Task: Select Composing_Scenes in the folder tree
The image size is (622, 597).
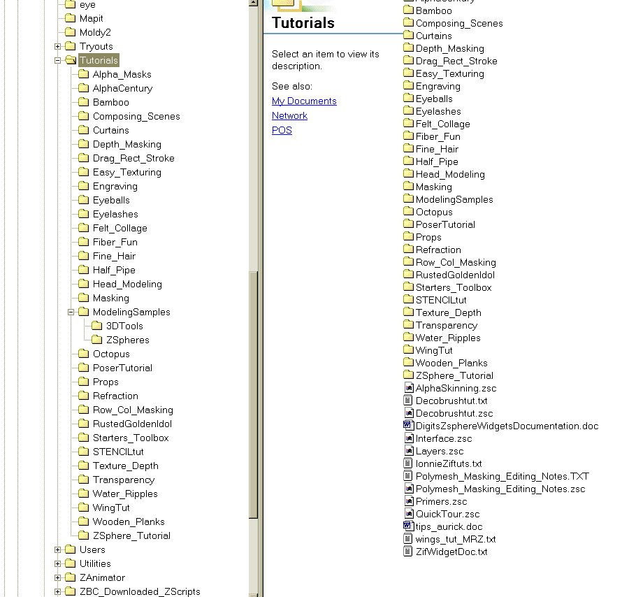Action: coord(136,116)
